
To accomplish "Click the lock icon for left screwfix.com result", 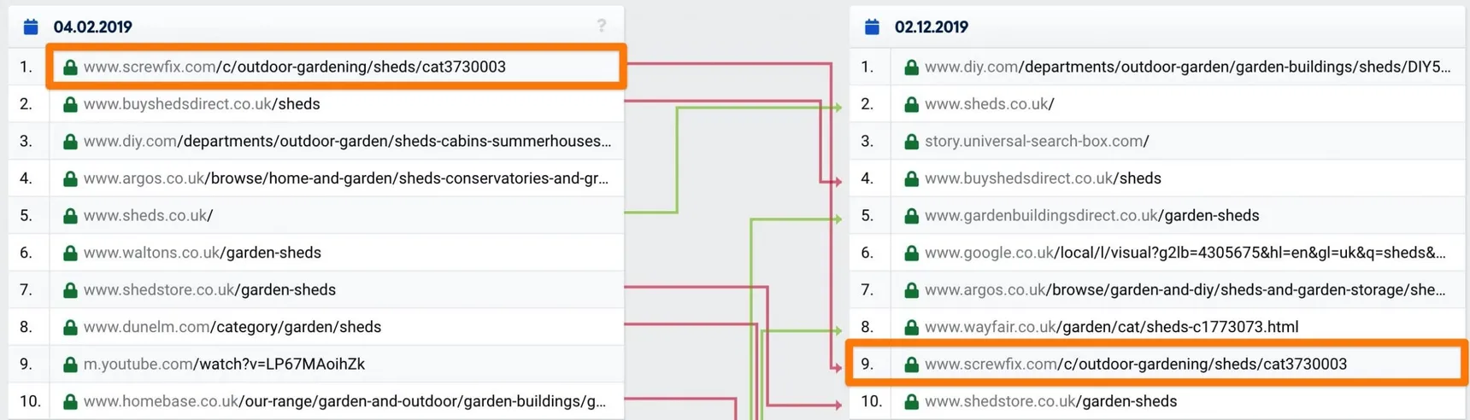I will click(70, 67).
